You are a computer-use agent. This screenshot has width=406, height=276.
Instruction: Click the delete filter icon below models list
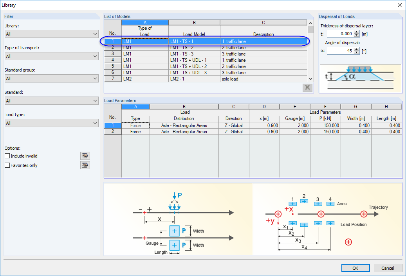[x=307, y=88]
